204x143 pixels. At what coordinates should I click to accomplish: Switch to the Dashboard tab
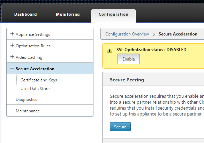point(25,14)
